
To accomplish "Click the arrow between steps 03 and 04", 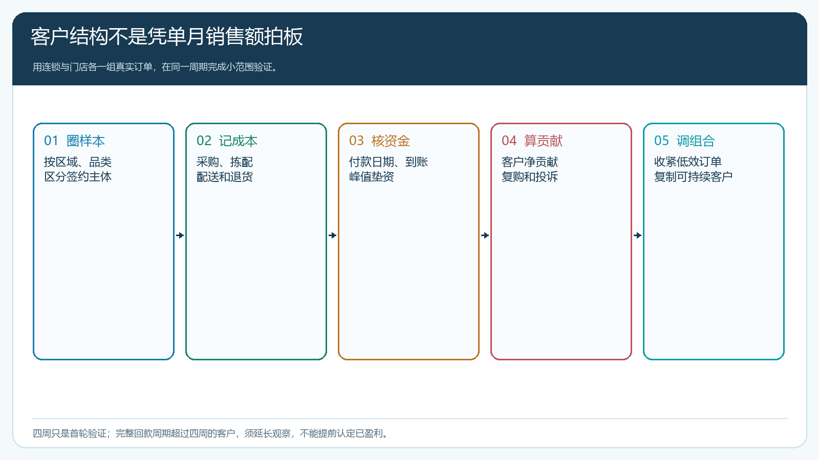I will pyautogui.click(x=485, y=236).
